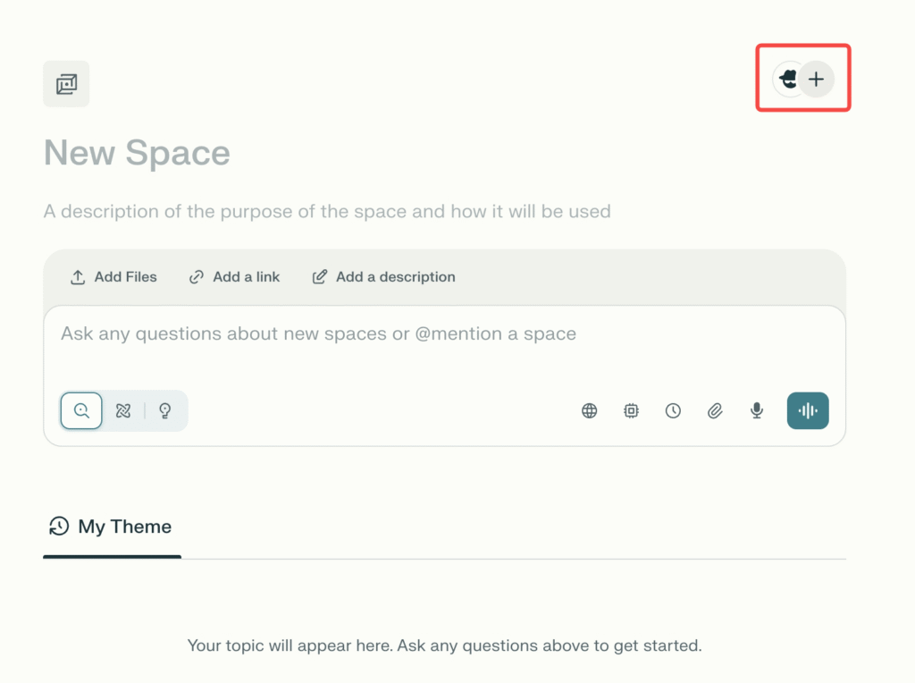Click the New Space title field
Viewport: 915px width, 683px height.
pos(137,153)
